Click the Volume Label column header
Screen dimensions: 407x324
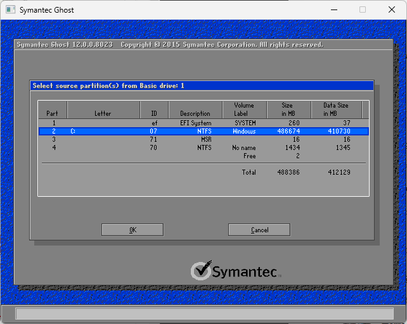(x=243, y=109)
